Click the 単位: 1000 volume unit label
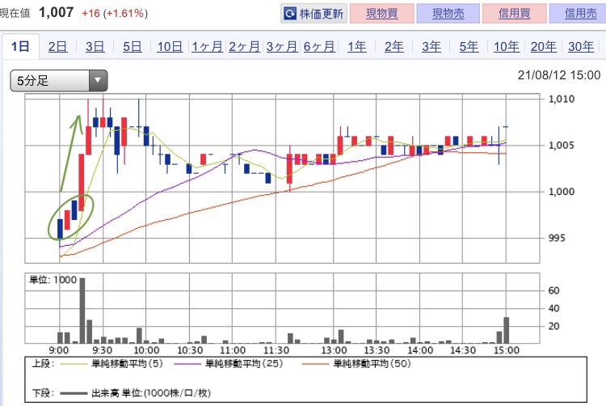The image size is (606, 406). pyautogui.click(x=53, y=280)
